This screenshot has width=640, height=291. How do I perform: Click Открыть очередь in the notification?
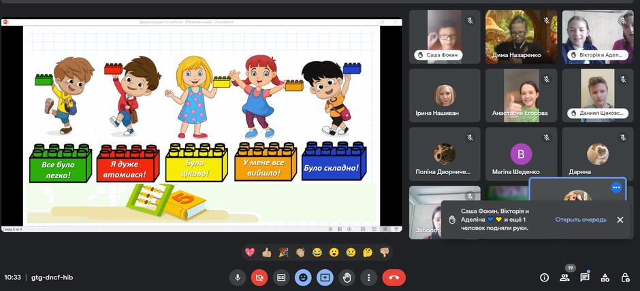[581, 220]
